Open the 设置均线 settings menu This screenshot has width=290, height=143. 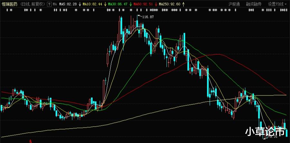tap(276, 4)
